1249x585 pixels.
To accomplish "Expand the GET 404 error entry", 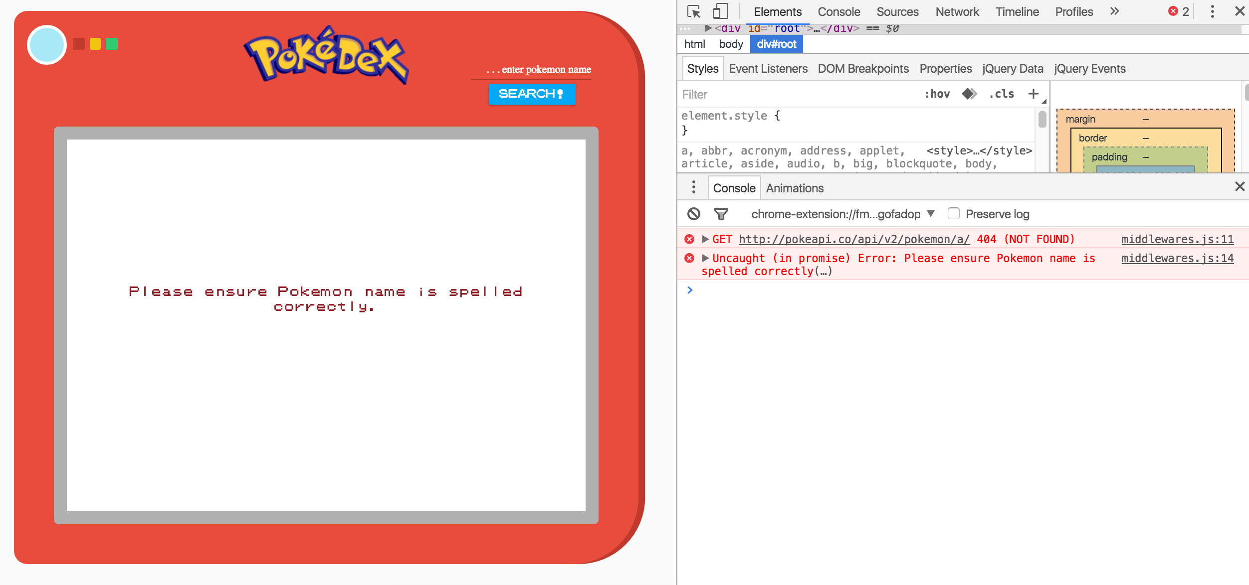I will coord(705,239).
